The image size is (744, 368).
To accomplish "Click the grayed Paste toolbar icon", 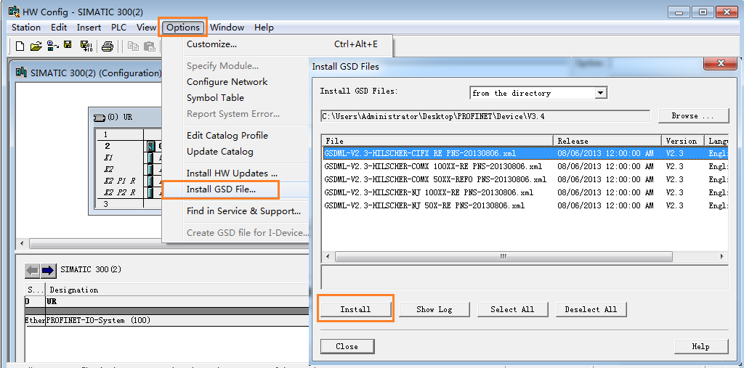I will tap(150, 46).
